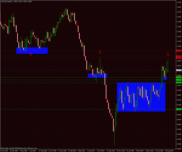Viewport: 182px width, 152px height.
Task: Click the red 1.0844 price level label
Action: pos(179,58)
